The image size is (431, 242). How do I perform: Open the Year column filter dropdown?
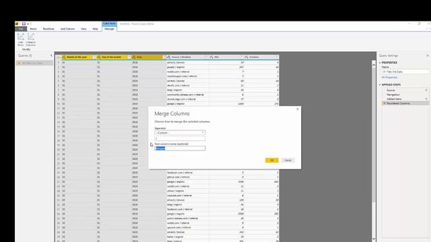(x=164, y=57)
